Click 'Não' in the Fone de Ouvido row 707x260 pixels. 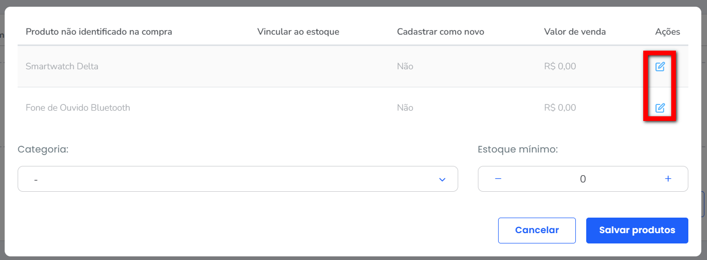(405, 108)
